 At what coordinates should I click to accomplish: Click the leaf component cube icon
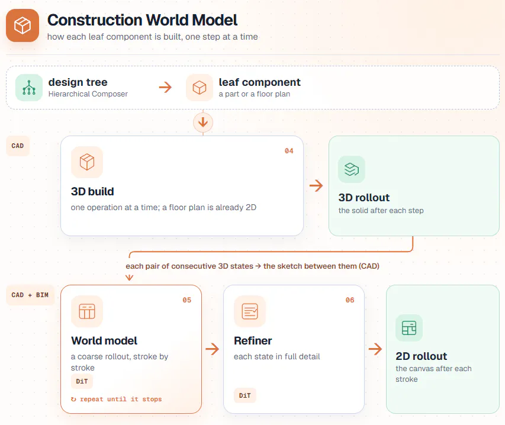click(200, 88)
